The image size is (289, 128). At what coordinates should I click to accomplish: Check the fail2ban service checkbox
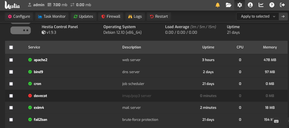click(x=11, y=120)
